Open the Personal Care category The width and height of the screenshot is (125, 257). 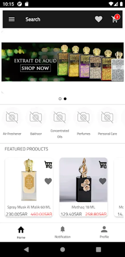107,122
